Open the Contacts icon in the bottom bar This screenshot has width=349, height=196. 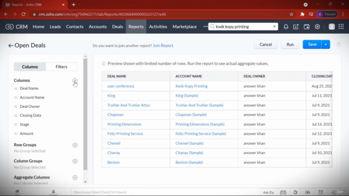(53, 192)
